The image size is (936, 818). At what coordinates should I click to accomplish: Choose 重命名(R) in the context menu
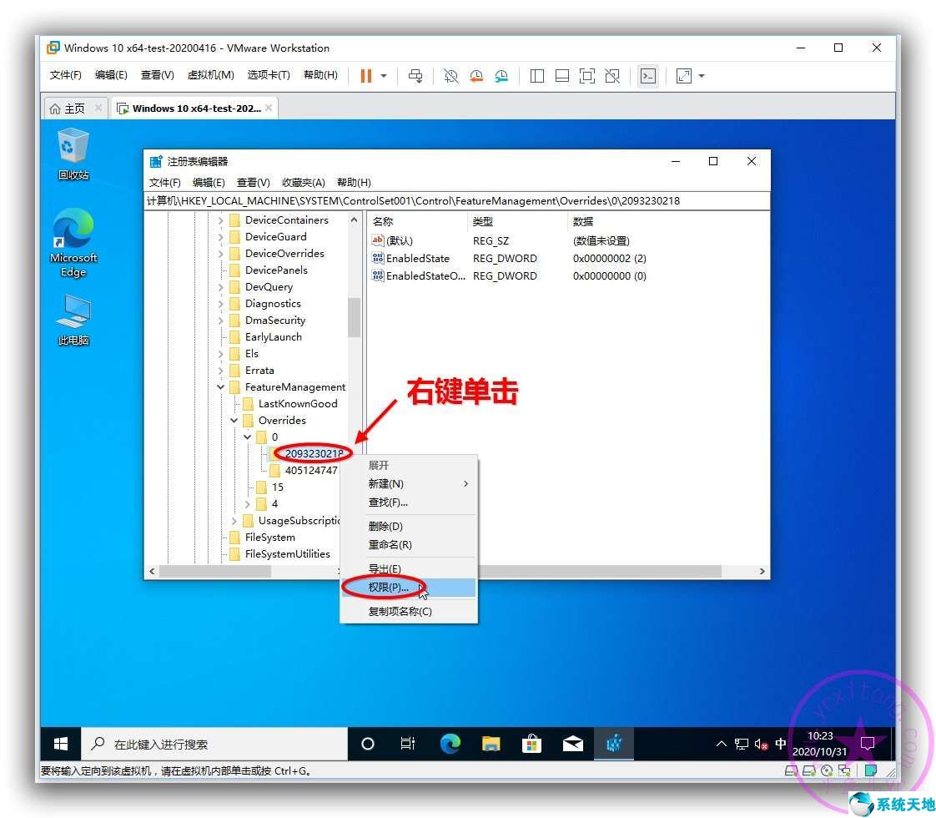408,544
